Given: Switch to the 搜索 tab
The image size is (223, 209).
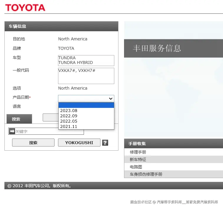Looking at the screenshot, I should click(x=19, y=119).
